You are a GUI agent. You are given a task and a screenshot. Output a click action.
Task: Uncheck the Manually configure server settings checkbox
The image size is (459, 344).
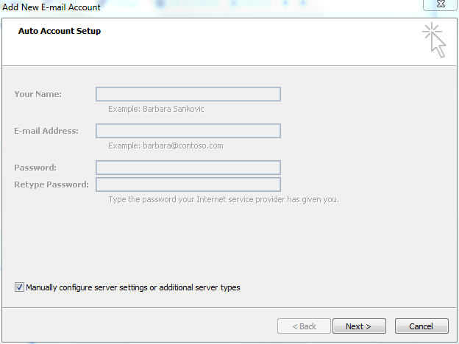19,287
